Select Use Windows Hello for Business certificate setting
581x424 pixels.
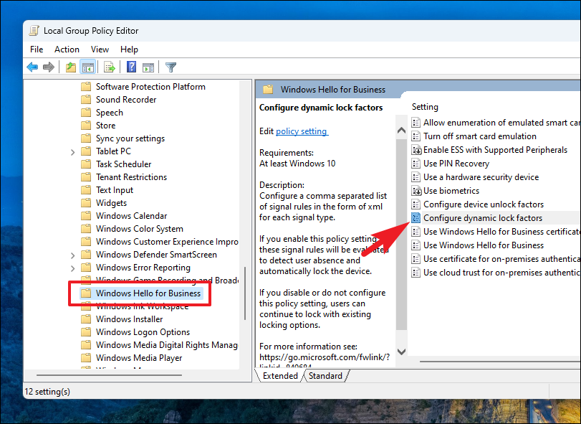coord(501,232)
